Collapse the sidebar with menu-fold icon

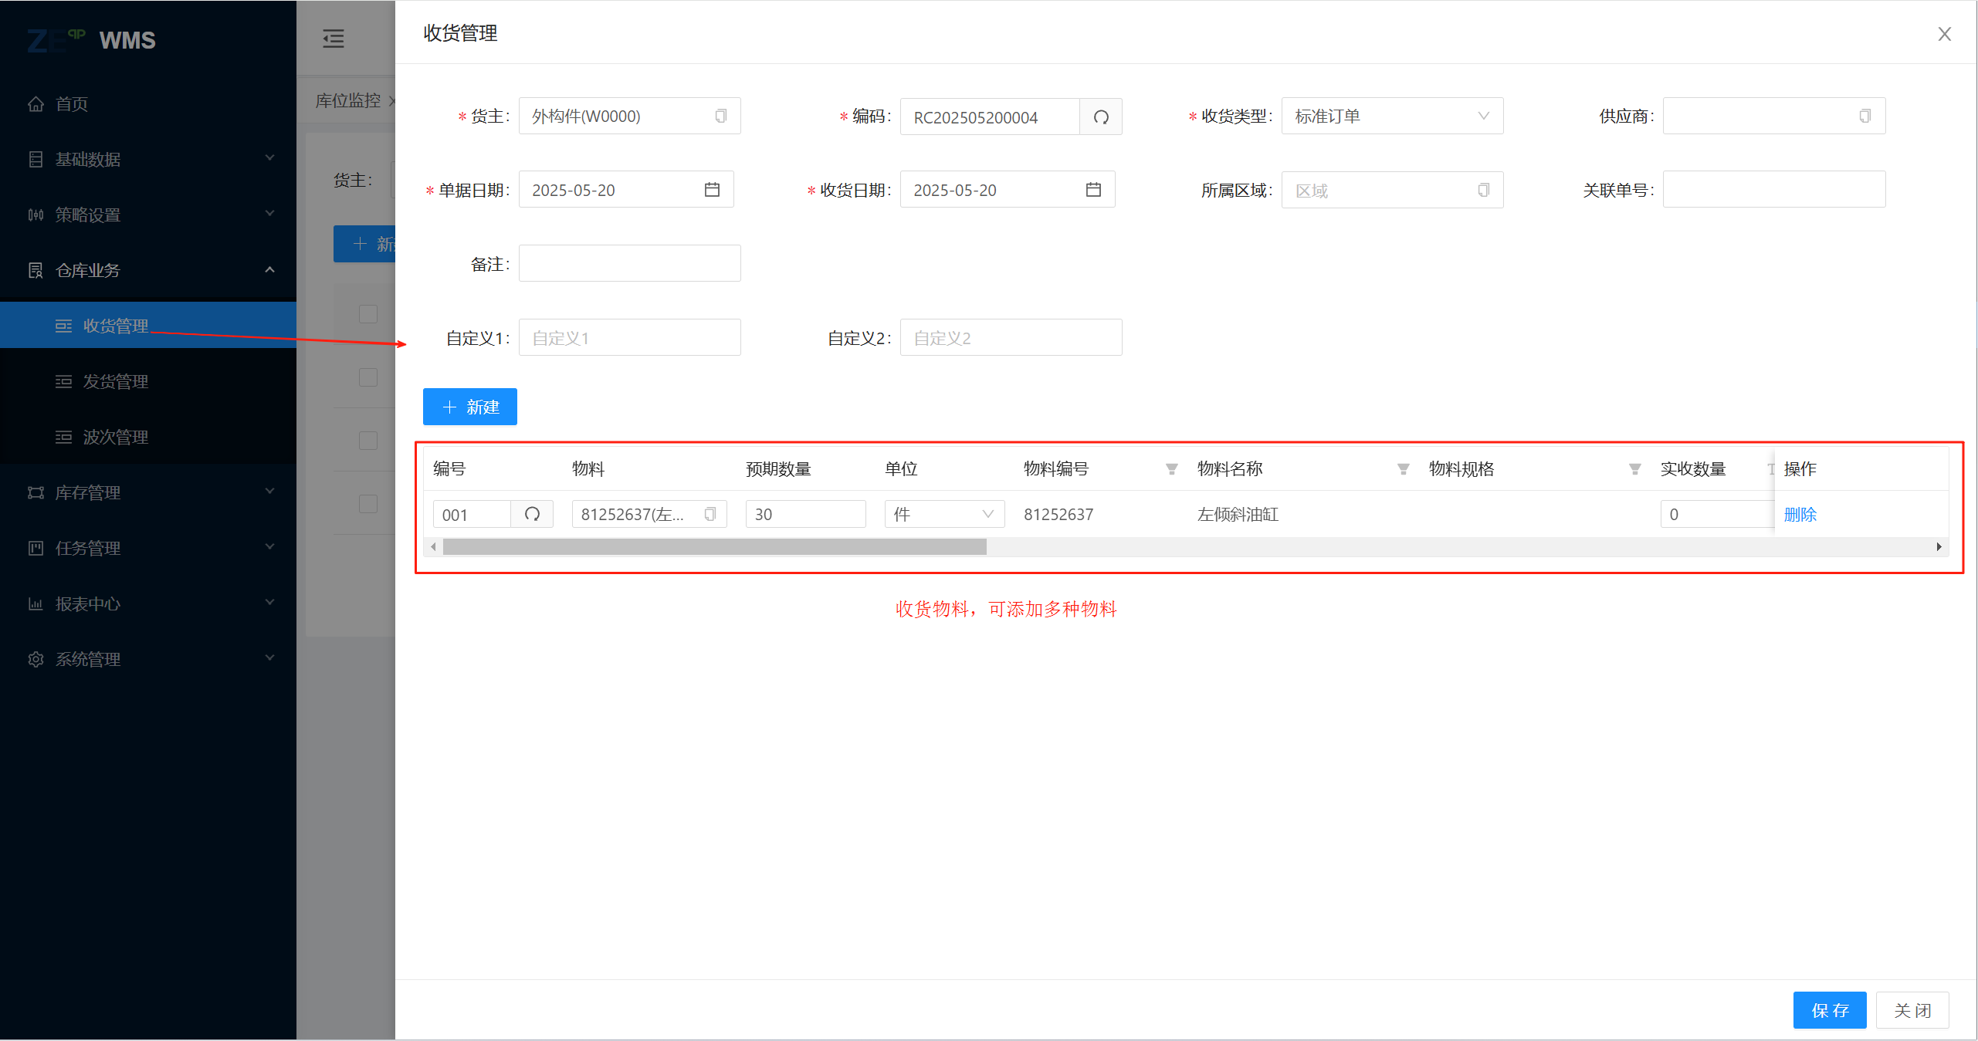click(x=334, y=39)
